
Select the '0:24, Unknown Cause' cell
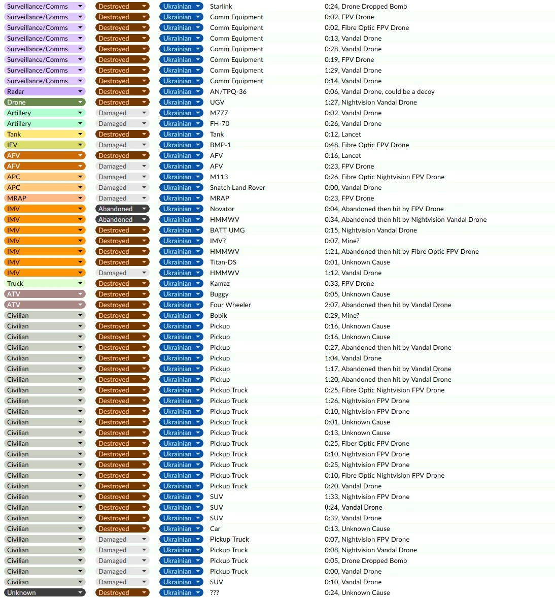pyautogui.click(x=357, y=592)
